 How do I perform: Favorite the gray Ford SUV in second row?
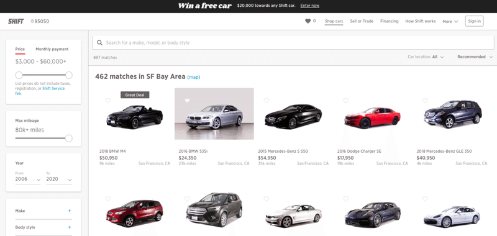[x=188, y=199]
